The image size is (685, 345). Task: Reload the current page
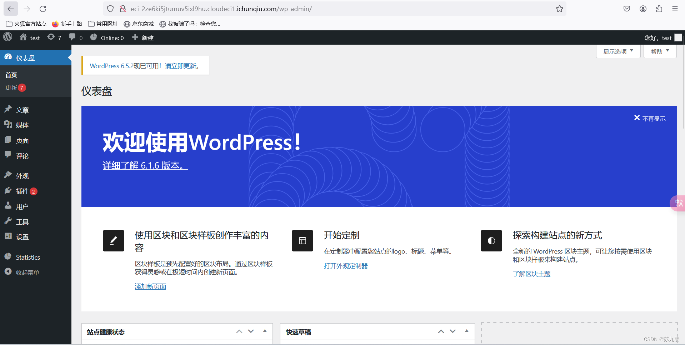coord(43,9)
